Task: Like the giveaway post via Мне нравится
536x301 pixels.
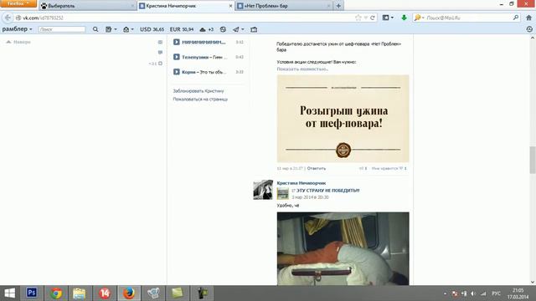Action: (389, 168)
